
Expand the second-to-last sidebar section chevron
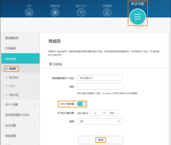click(35, 125)
